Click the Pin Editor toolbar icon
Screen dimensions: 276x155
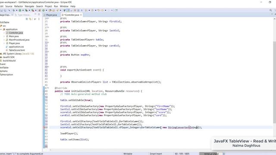pos(116,10)
